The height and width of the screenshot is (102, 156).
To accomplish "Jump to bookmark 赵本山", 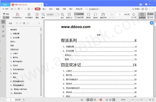I will pos(13,42).
